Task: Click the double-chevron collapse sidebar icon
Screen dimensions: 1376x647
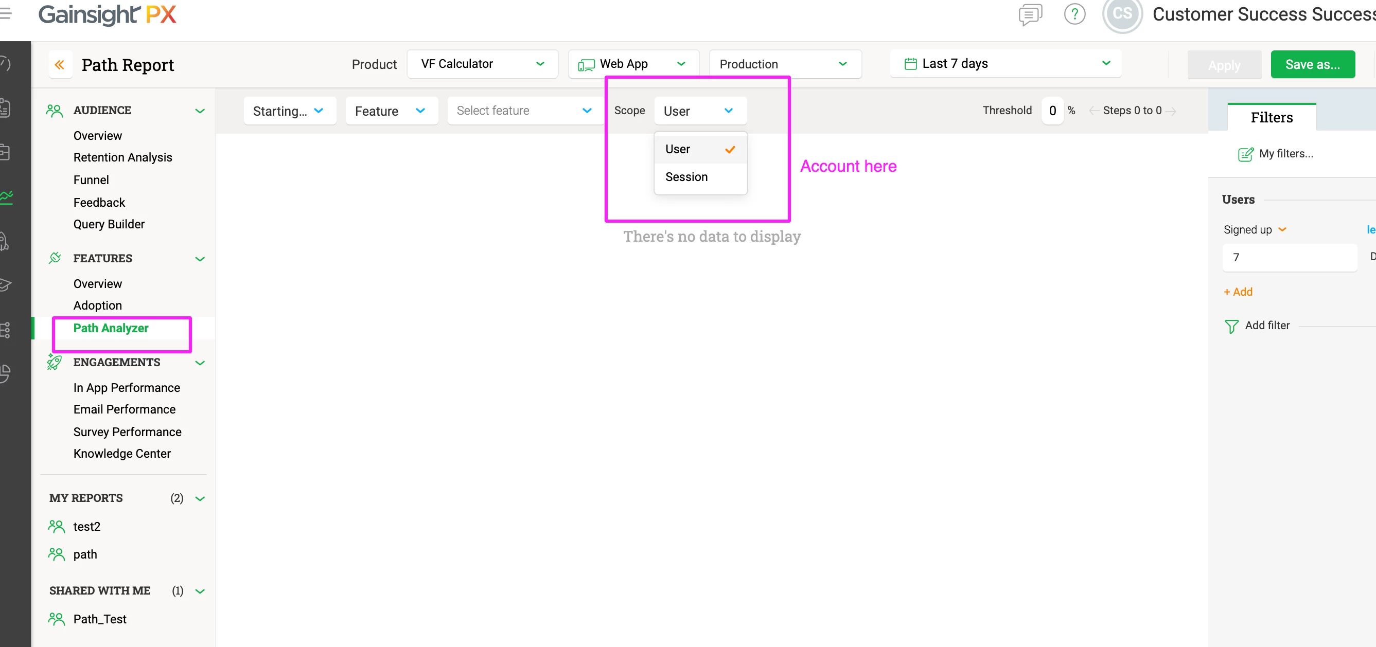Action: pos(60,65)
